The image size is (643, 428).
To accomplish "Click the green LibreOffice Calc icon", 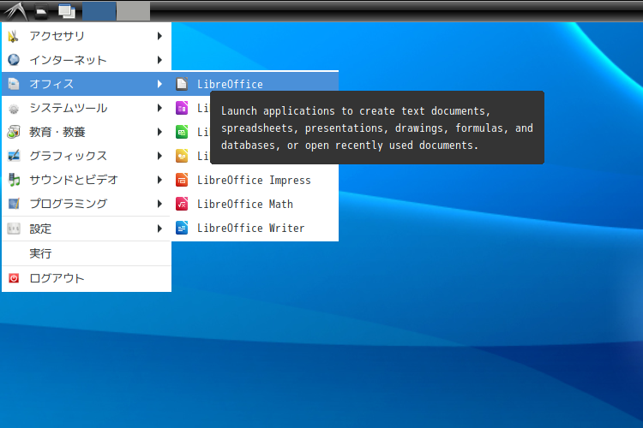I will click(x=182, y=132).
